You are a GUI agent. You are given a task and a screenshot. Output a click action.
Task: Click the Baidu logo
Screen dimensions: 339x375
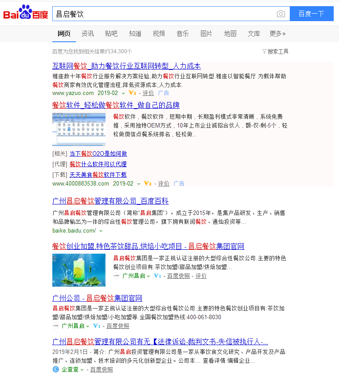pyautogui.click(x=26, y=12)
